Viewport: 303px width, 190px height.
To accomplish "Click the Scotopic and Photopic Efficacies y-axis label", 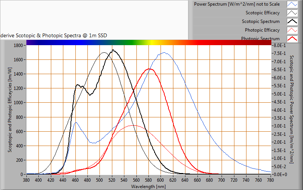I will click(10, 109).
